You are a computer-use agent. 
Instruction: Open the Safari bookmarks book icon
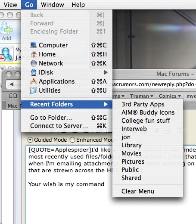coord(13,96)
